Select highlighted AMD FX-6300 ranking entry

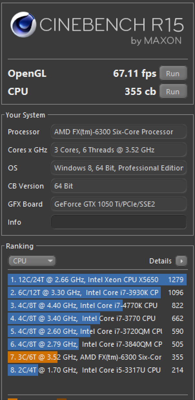coord(97,357)
